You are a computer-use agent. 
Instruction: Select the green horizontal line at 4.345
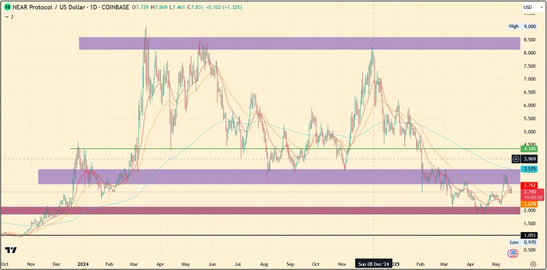click(295, 149)
